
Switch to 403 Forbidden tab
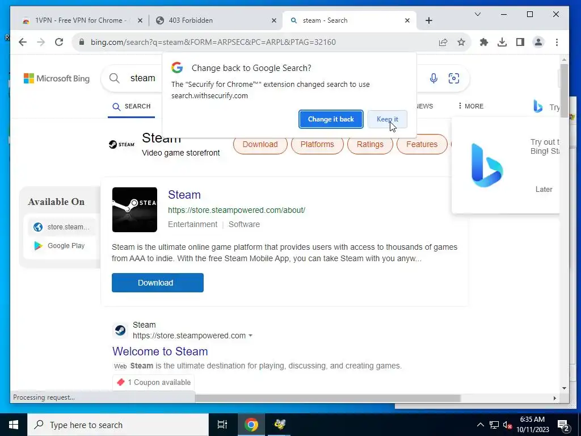point(216,20)
